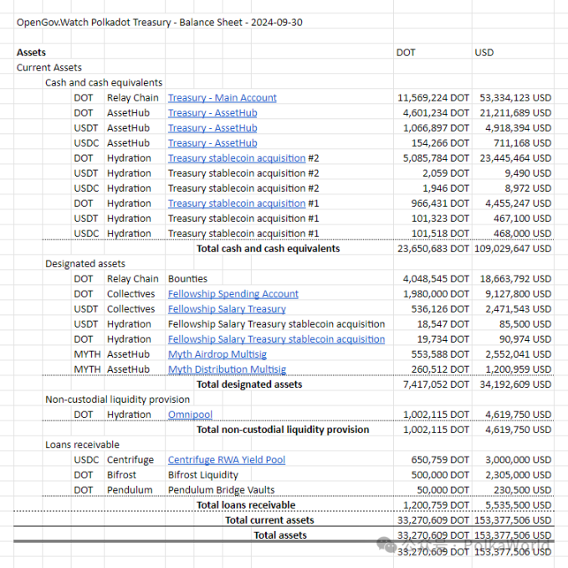Select the Total current assets label cell
The width and height of the screenshot is (568, 568).
[x=269, y=520]
